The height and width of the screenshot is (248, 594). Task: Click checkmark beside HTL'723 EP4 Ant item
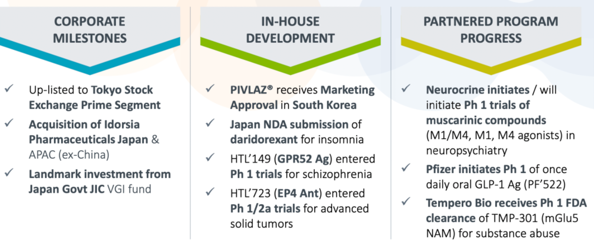tap(210, 192)
